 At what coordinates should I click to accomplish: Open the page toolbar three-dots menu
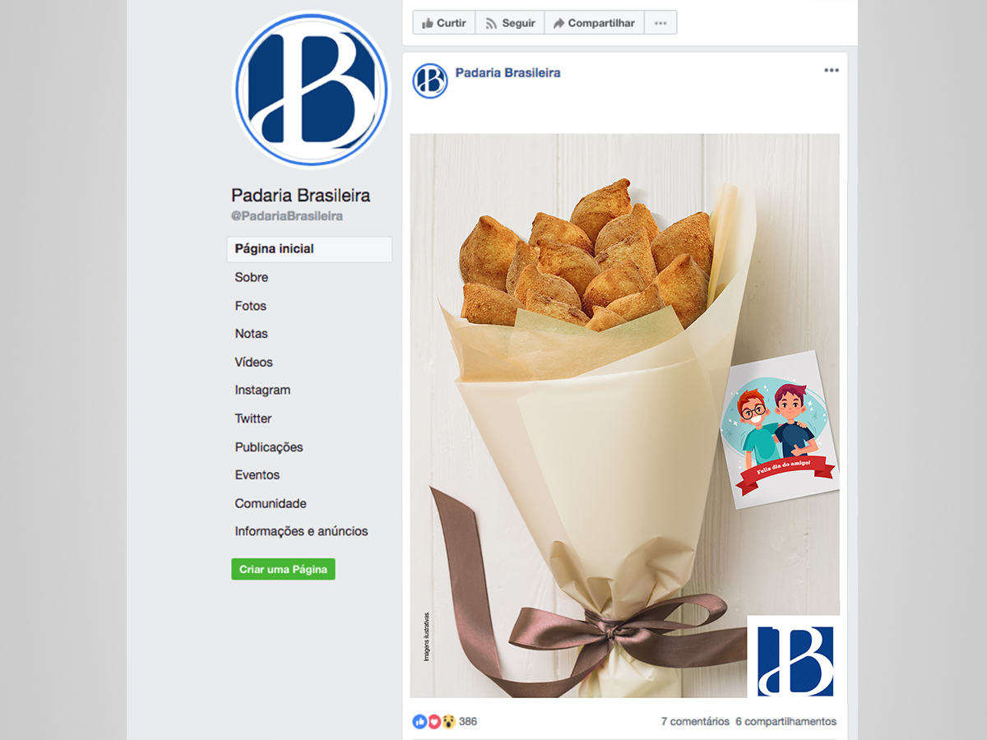[660, 23]
